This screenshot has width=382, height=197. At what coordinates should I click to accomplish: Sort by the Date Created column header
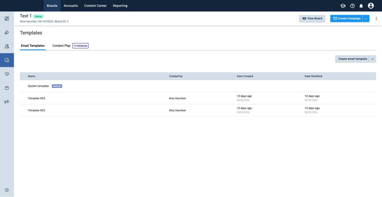(x=245, y=76)
